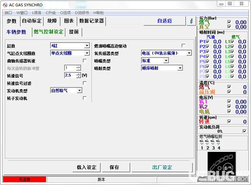Decrease the 转速信号 voltage with down arrow
Screen dimensions: 251x185
(x=79, y=77)
